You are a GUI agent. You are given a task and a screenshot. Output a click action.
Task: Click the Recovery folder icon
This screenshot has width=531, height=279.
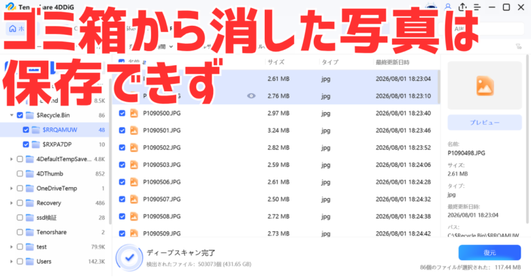tap(30, 203)
